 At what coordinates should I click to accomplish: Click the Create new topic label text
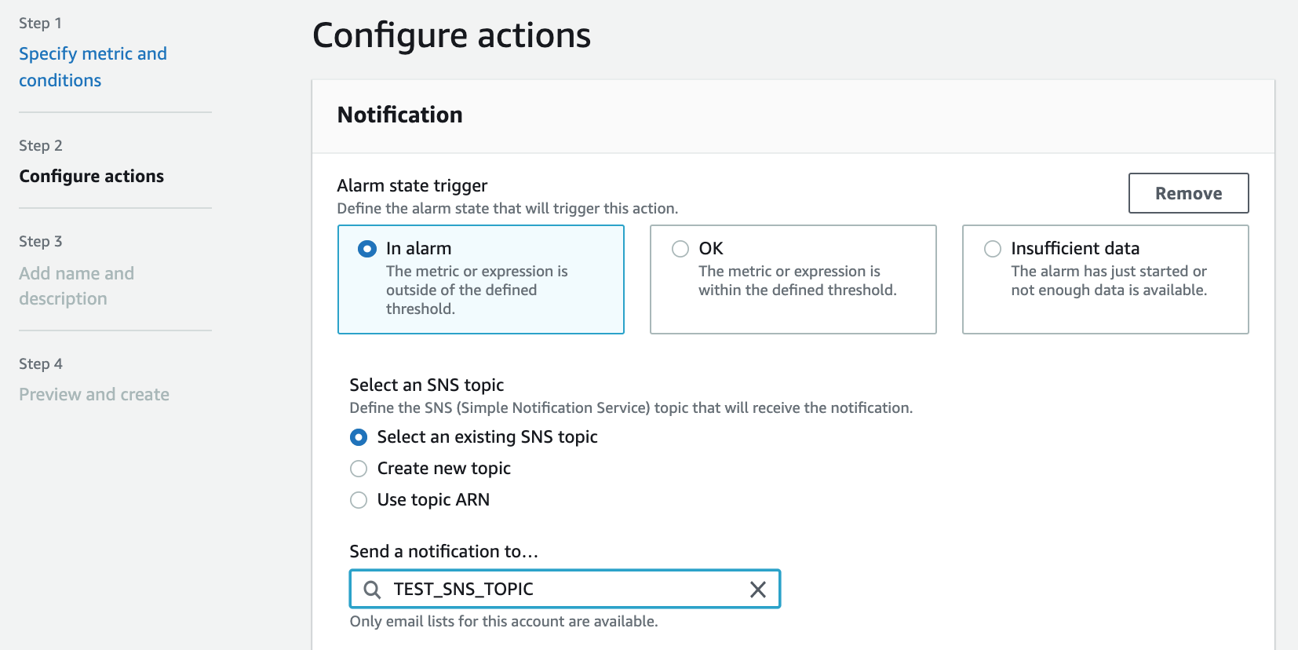pos(443,469)
